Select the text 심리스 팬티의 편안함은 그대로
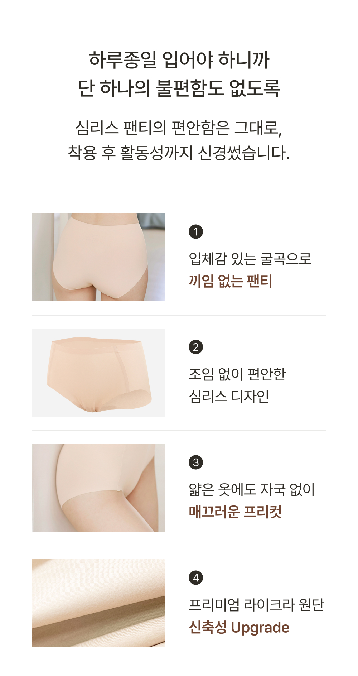 click(x=179, y=128)
